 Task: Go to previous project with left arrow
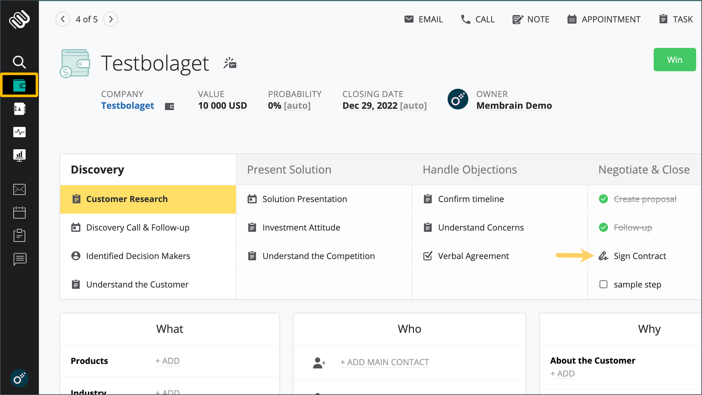pyautogui.click(x=63, y=19)
